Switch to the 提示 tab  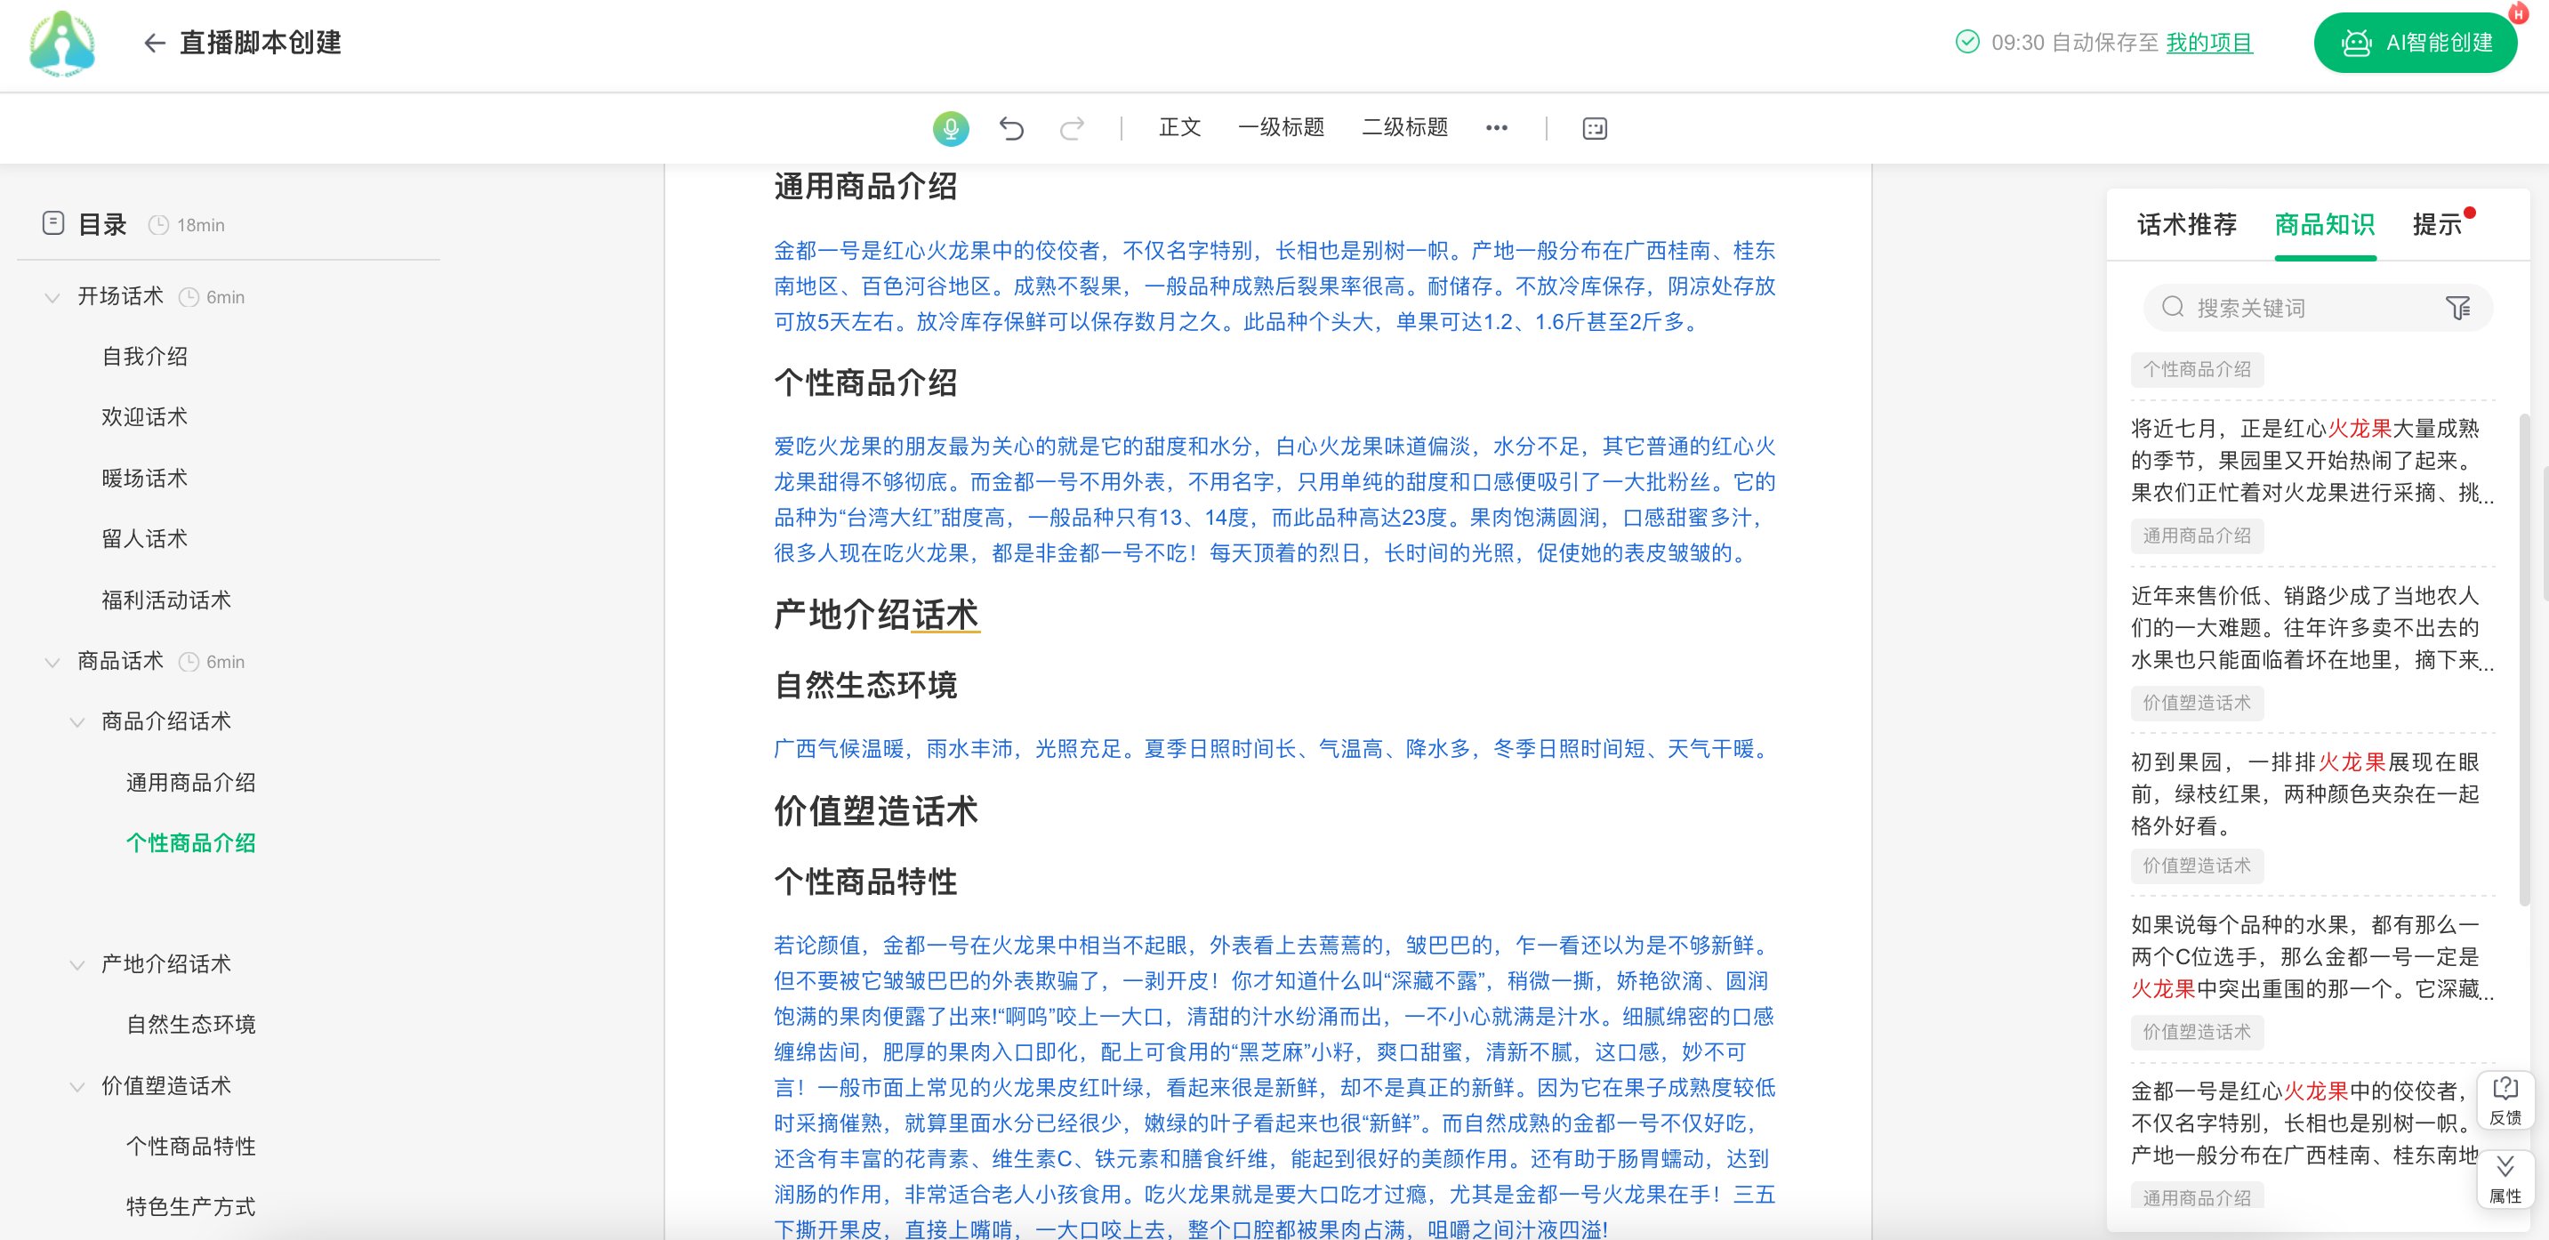tap(2436, 225)
